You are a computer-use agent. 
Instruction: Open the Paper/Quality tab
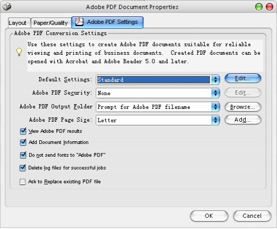coord(51,23)
